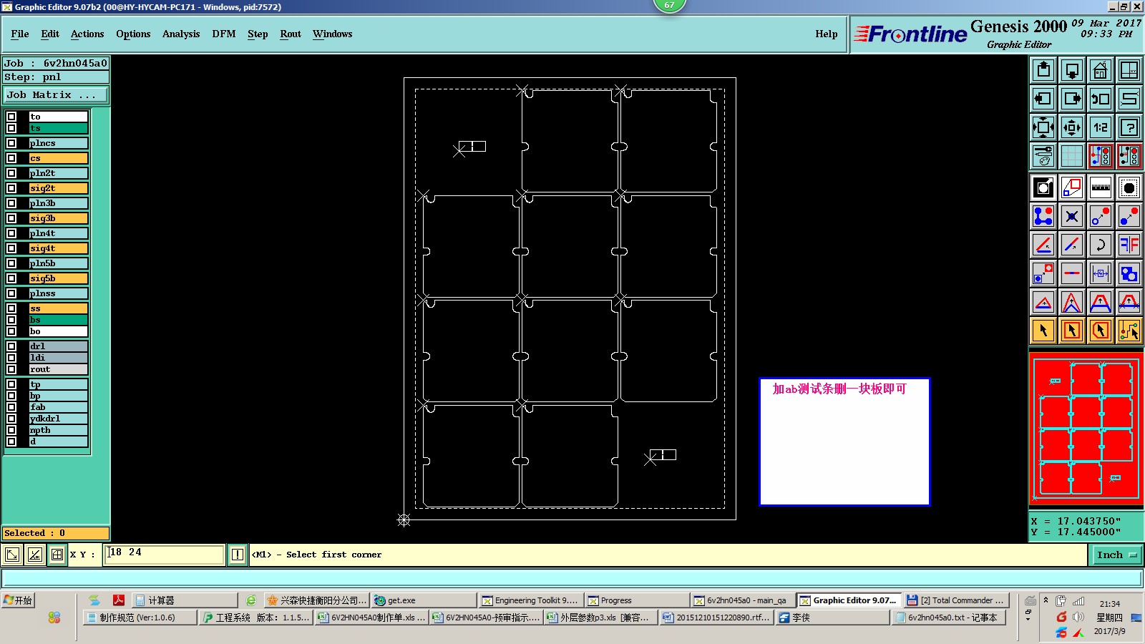Click the blue X delete feature icon
Viewport: 1145px width, 644px height.
tap(1072, 216)
